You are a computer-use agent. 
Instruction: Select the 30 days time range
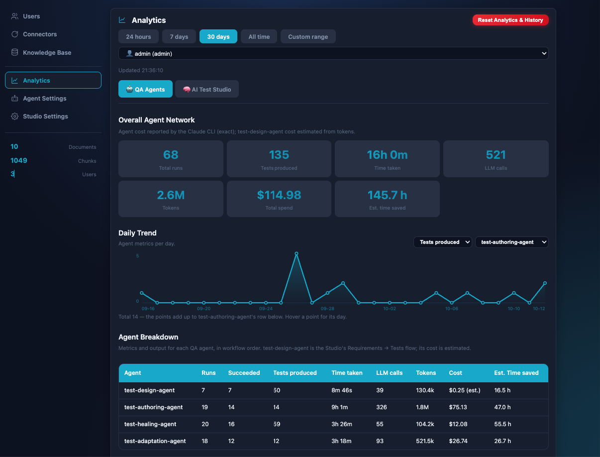[x=218, y=37]
